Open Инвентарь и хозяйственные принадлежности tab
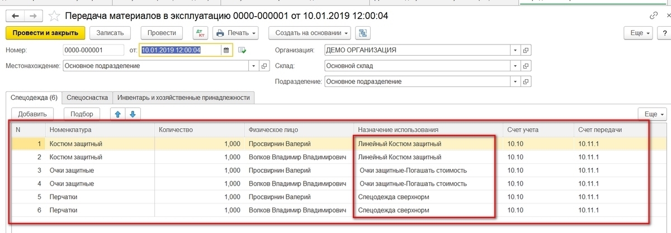The height and width of the screenshot is (233, 671). coord(184,97)
